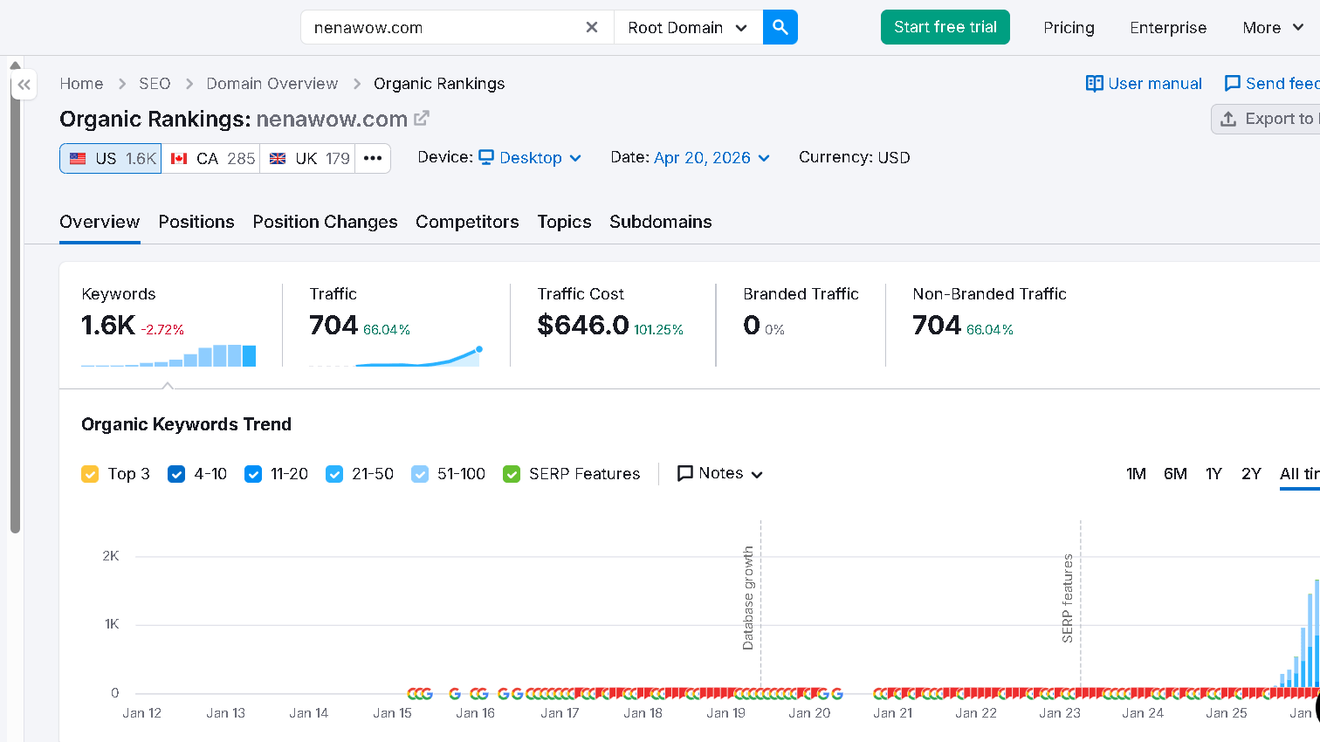Screen dimensions: 1320x742
Task: Click the Notes flag icon above the chart
Action: pos(685,472)
